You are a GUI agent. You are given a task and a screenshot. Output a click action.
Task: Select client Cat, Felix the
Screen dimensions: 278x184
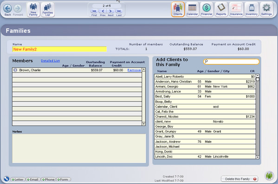tap(205, 112)
